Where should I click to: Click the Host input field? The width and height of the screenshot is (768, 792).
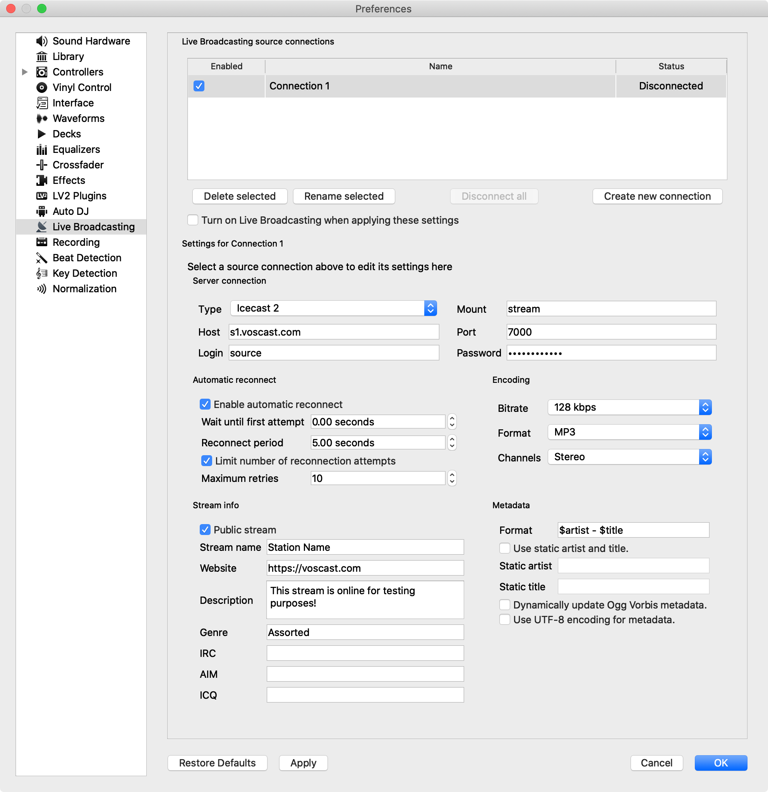(334, 332)
